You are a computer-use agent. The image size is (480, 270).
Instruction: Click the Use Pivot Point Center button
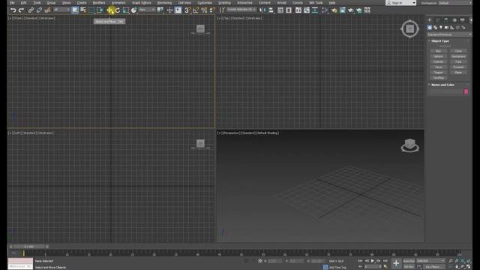[x=160, y=10]
